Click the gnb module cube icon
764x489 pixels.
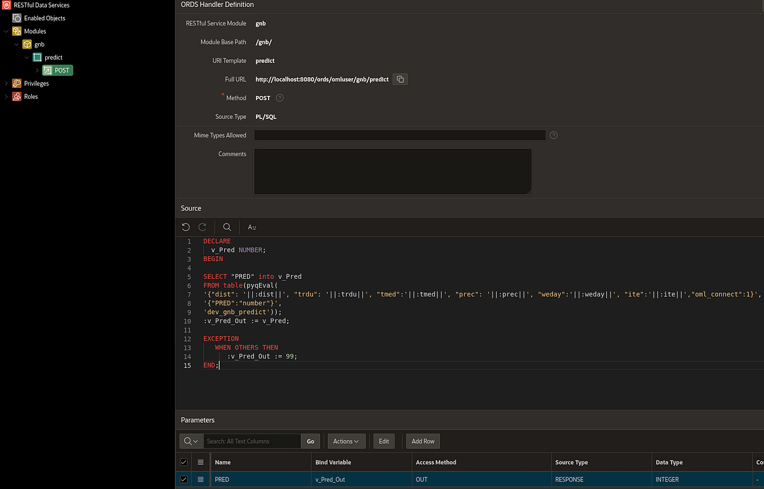tap(27, 44)
